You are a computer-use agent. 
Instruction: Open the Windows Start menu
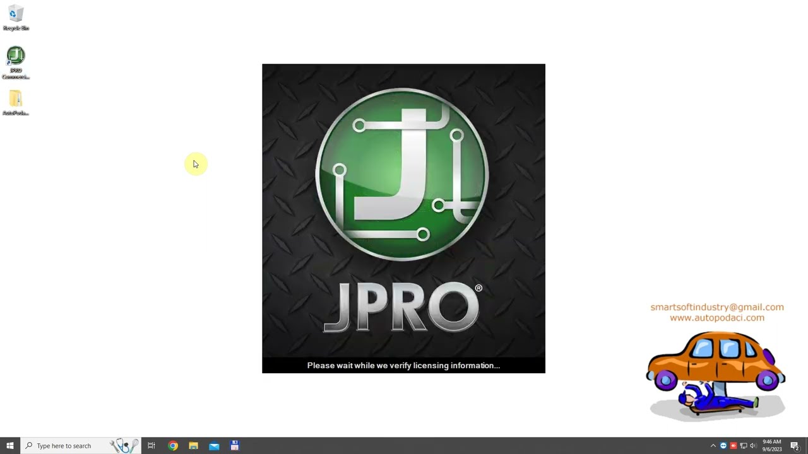point(10,446)
